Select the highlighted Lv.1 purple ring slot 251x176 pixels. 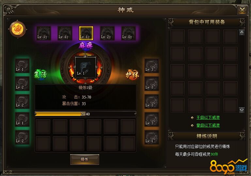(x=86, y=33)
